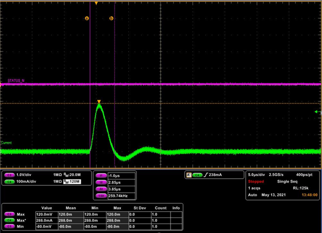
Task: Select the -1.0µs cursor readout
Action: click(x=122, y=176)
